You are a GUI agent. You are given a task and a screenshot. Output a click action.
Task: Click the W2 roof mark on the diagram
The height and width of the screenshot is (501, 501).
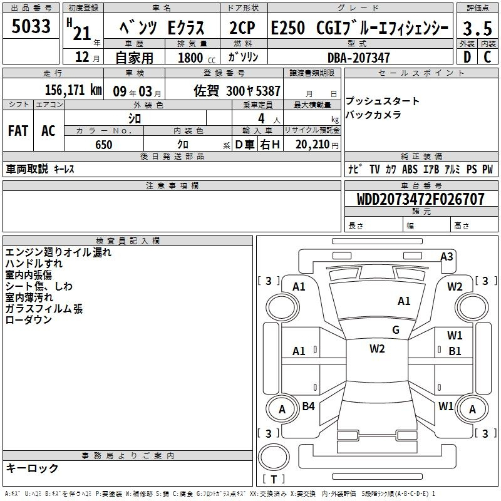click(x=377, y=349)
